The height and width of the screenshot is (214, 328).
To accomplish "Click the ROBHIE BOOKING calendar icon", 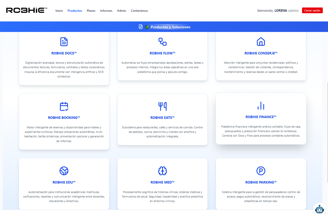I will (64, 106).
